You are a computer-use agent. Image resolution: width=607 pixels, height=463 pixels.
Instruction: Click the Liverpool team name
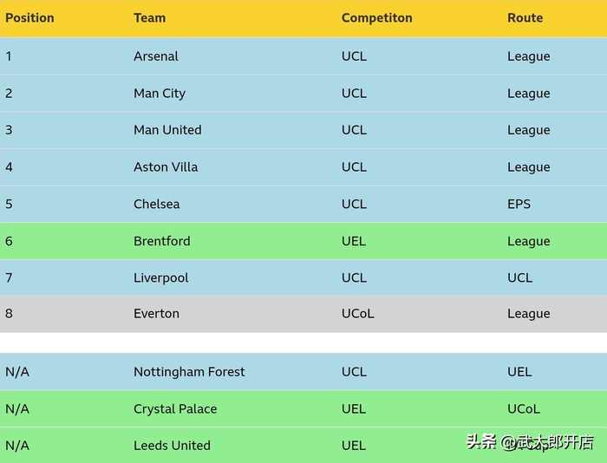(x=161, y=278)
